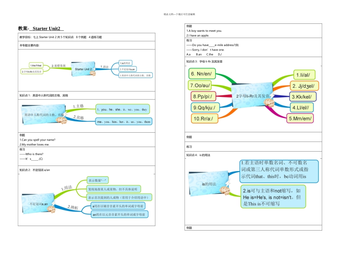Select the "表示数量“一”" node

[97, 180]
